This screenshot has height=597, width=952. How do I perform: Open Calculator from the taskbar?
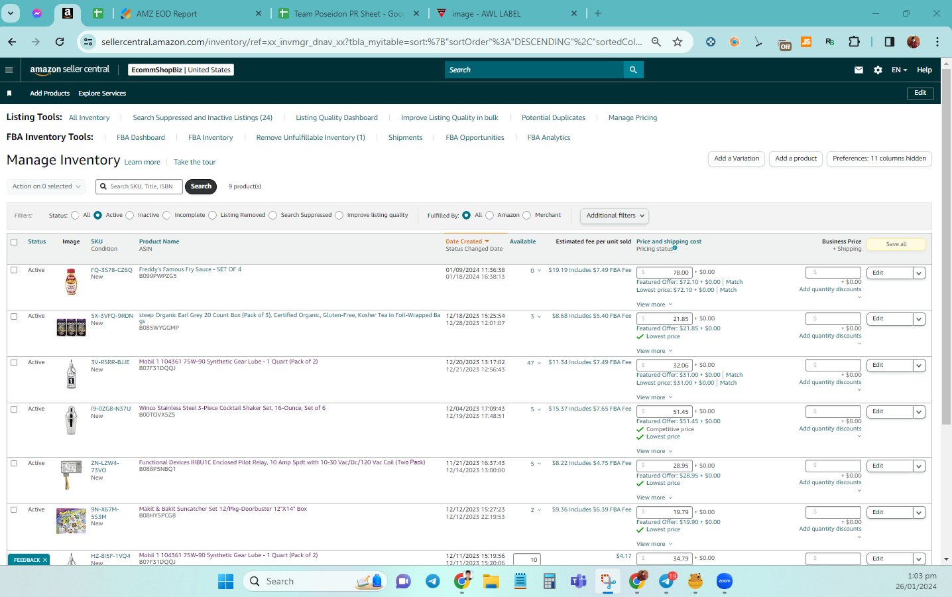[549, 581]
